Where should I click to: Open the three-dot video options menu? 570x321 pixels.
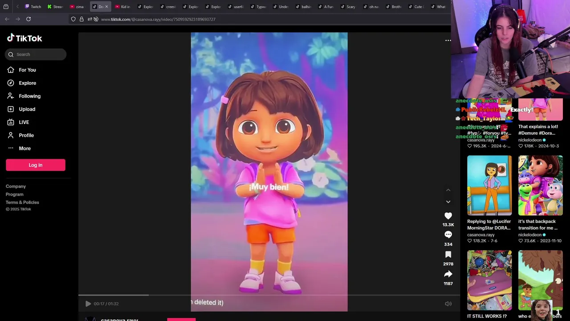pyautogui.click(x=448, y=41)
